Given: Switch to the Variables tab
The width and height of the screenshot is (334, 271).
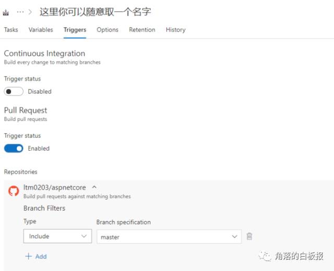Looking at the screenshot, I should pyautogui.click(x=41, y=30).
